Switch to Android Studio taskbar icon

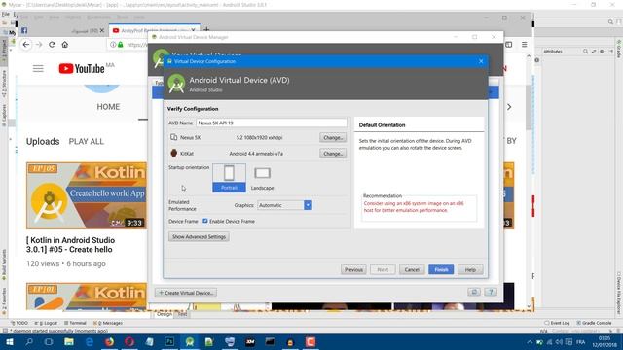tap(190, 341)
